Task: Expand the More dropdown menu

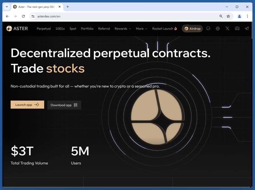Action: pyautogui.click(x=141, y=29)
